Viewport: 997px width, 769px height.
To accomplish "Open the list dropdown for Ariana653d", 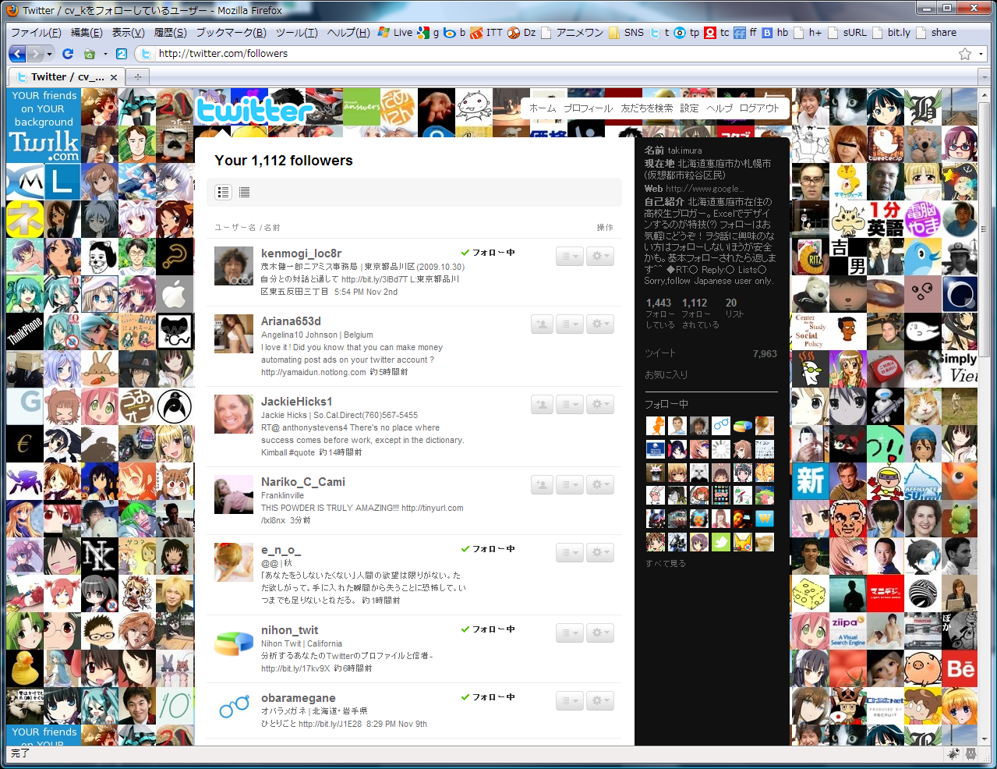I will coord(570,324).
